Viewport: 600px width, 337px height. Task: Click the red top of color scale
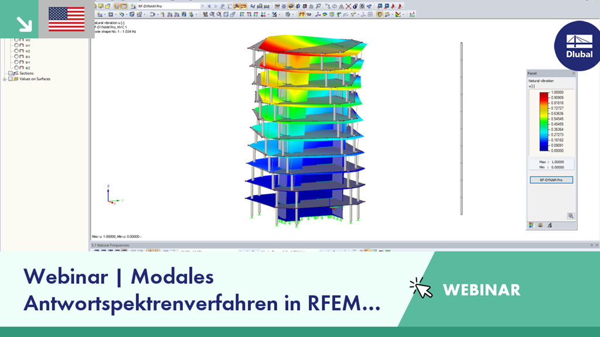[544, 95]
